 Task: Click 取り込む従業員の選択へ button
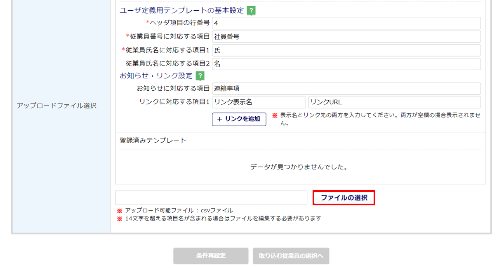coord(291,256)
